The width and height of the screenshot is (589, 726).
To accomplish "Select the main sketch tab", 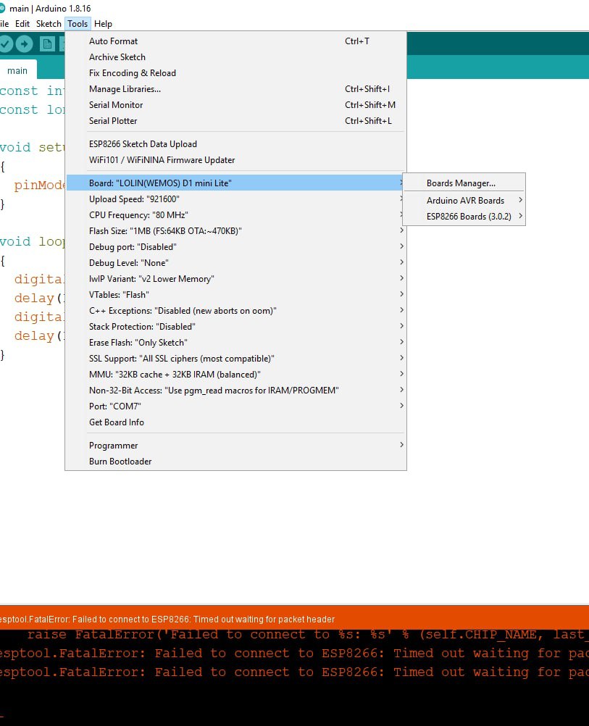I will click(x=17, y=70).
